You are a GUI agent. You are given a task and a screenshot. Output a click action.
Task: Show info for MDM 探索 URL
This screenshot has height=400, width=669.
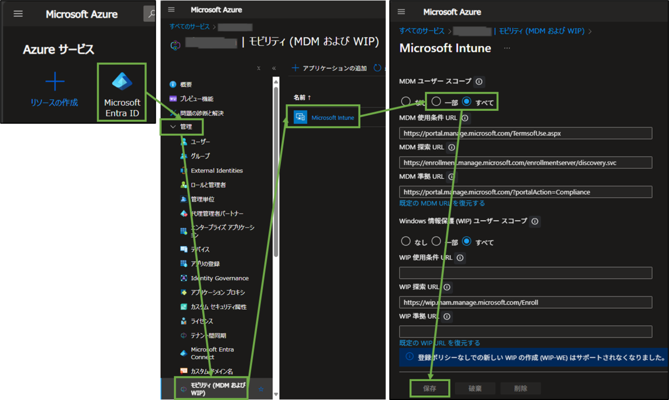click(452, 148)
